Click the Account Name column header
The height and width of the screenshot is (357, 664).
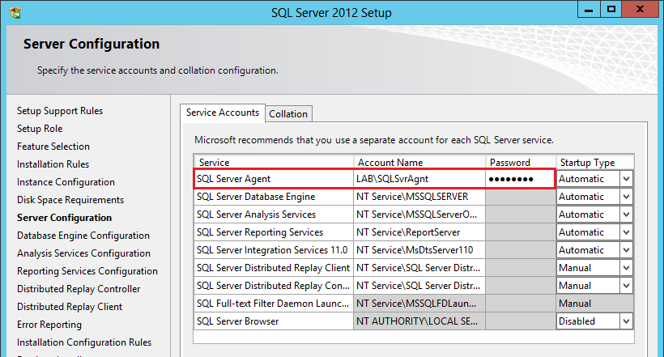[419, 163]
